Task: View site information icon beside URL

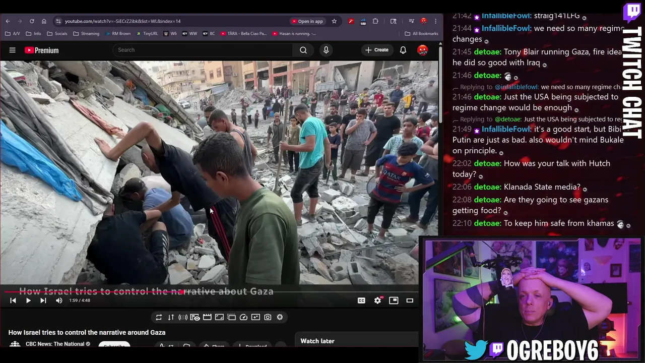Action: [58, 21]
